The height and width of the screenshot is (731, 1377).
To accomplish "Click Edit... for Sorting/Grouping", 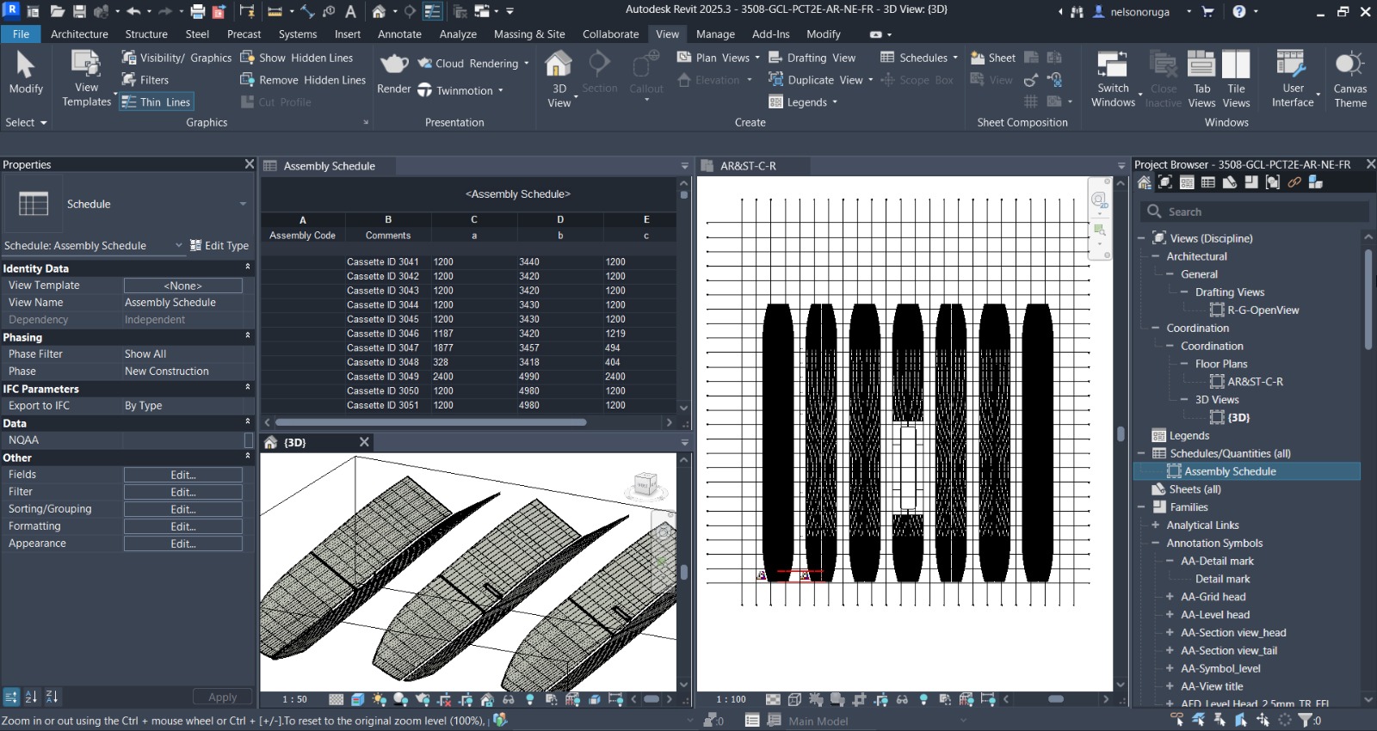I will point(183,509).
